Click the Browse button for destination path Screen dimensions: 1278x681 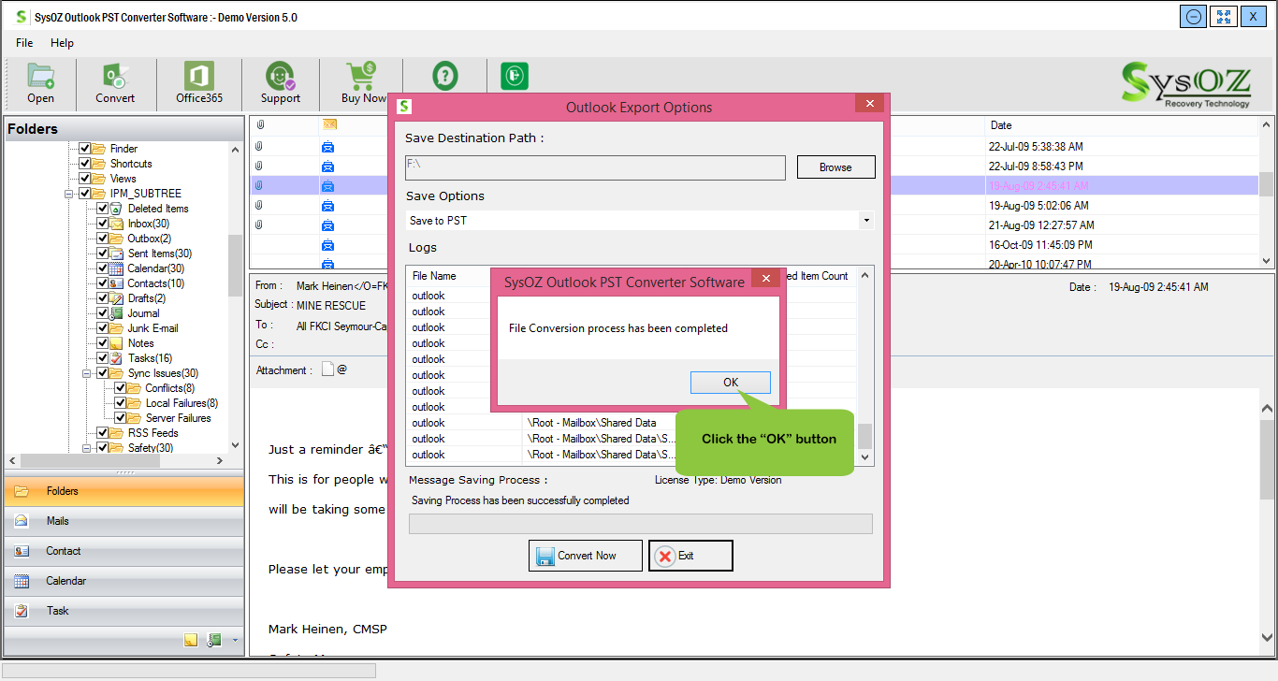[835, 167]
